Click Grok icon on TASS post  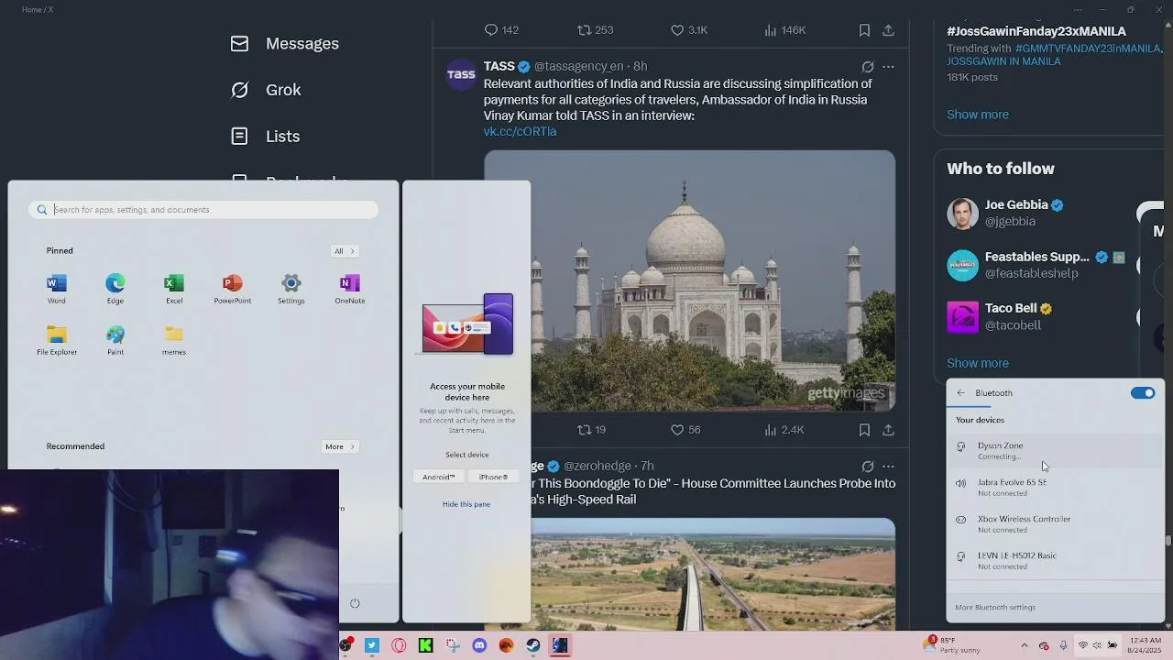click(868, 67)
